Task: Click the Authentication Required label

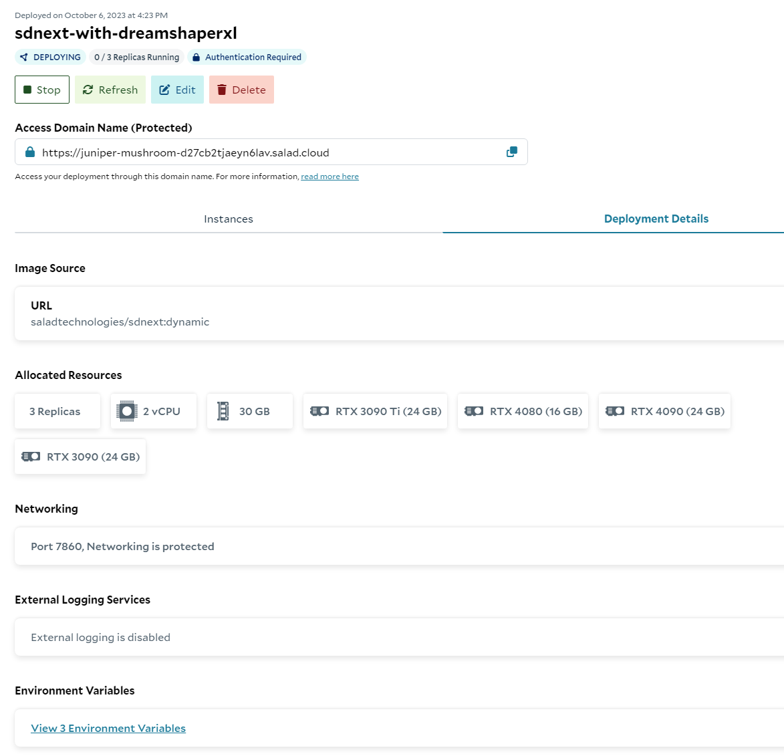Action: click(x=253, y=57)
